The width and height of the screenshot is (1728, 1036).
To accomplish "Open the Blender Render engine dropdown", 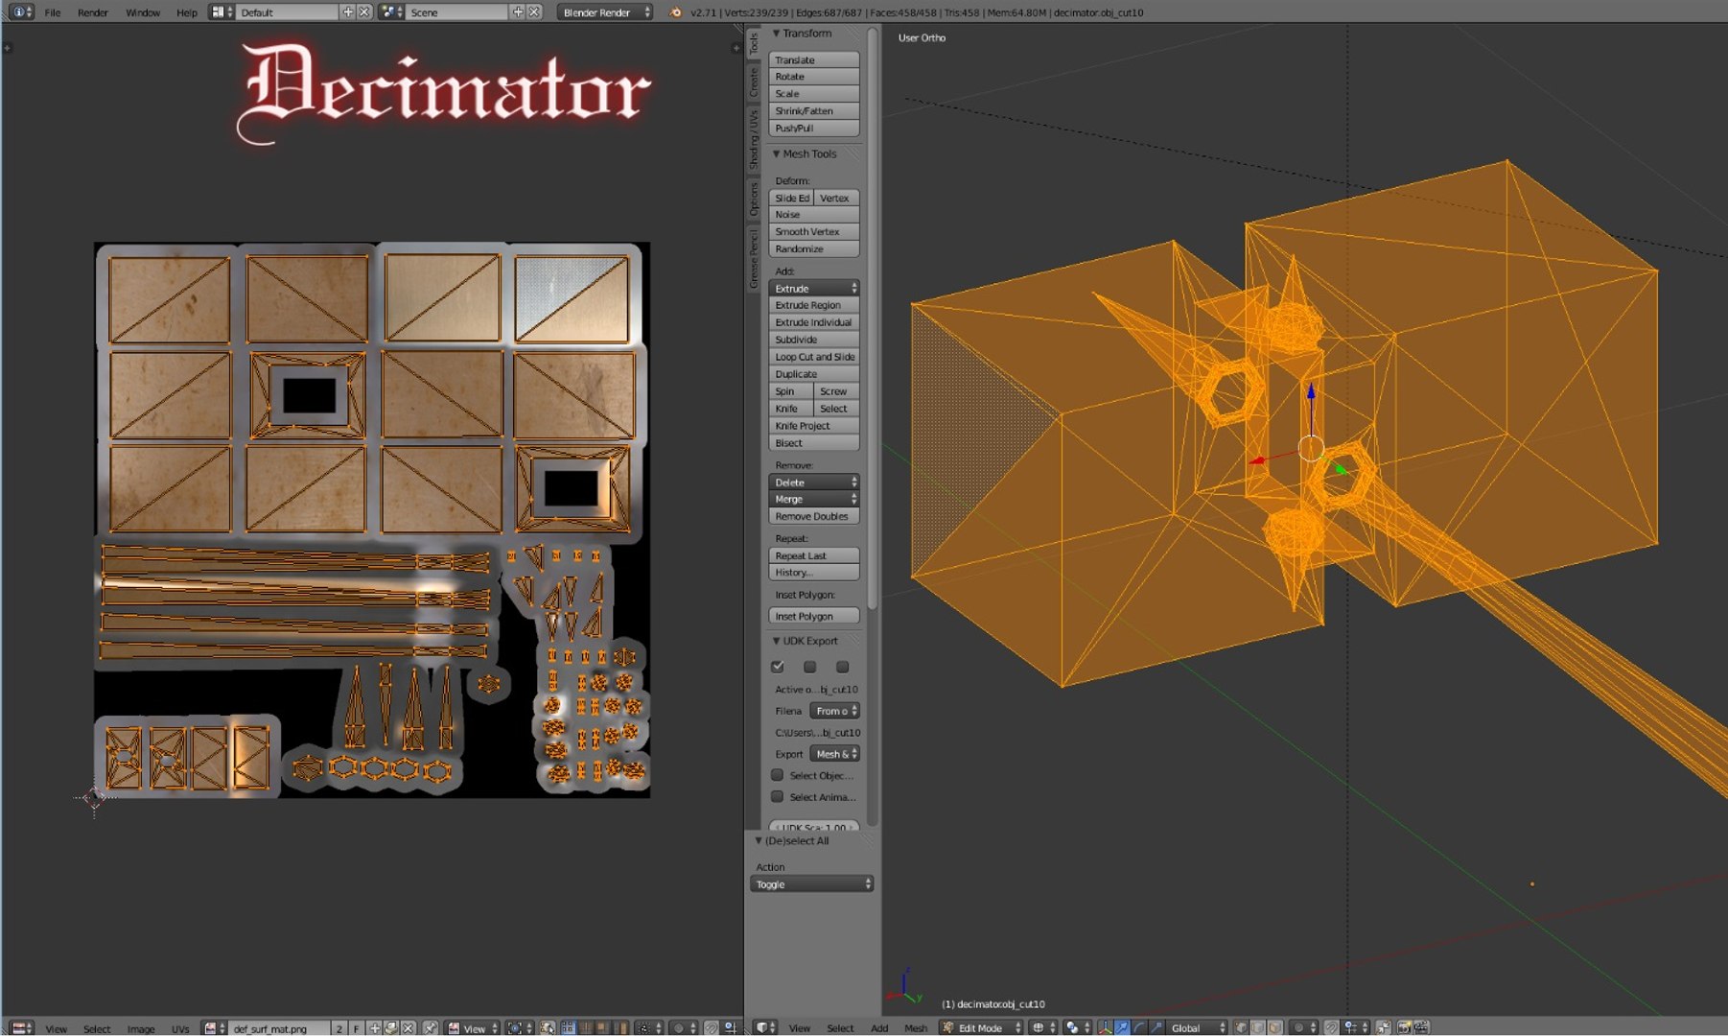I will click(605, 12).
